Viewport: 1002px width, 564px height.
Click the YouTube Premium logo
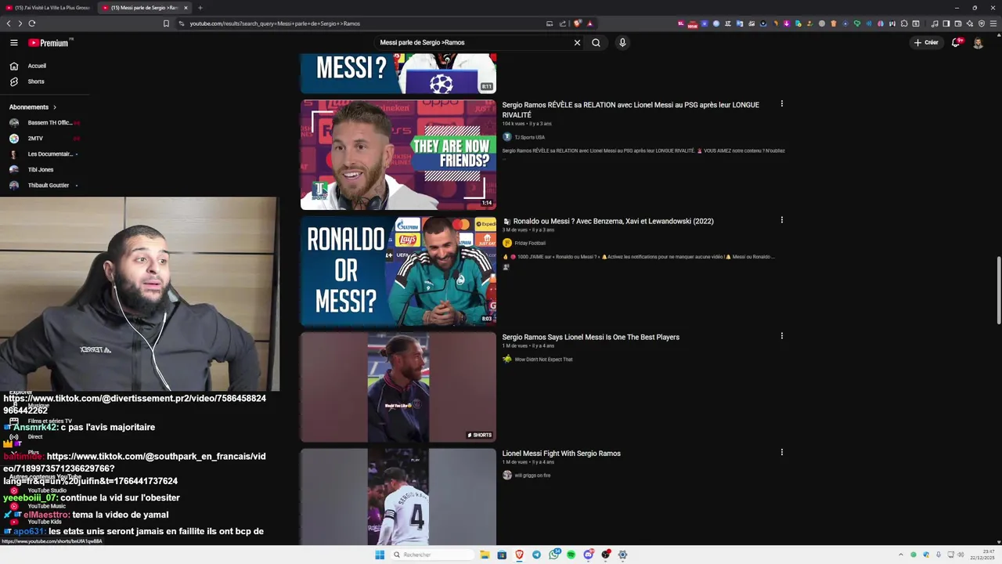tap(49, 43)
